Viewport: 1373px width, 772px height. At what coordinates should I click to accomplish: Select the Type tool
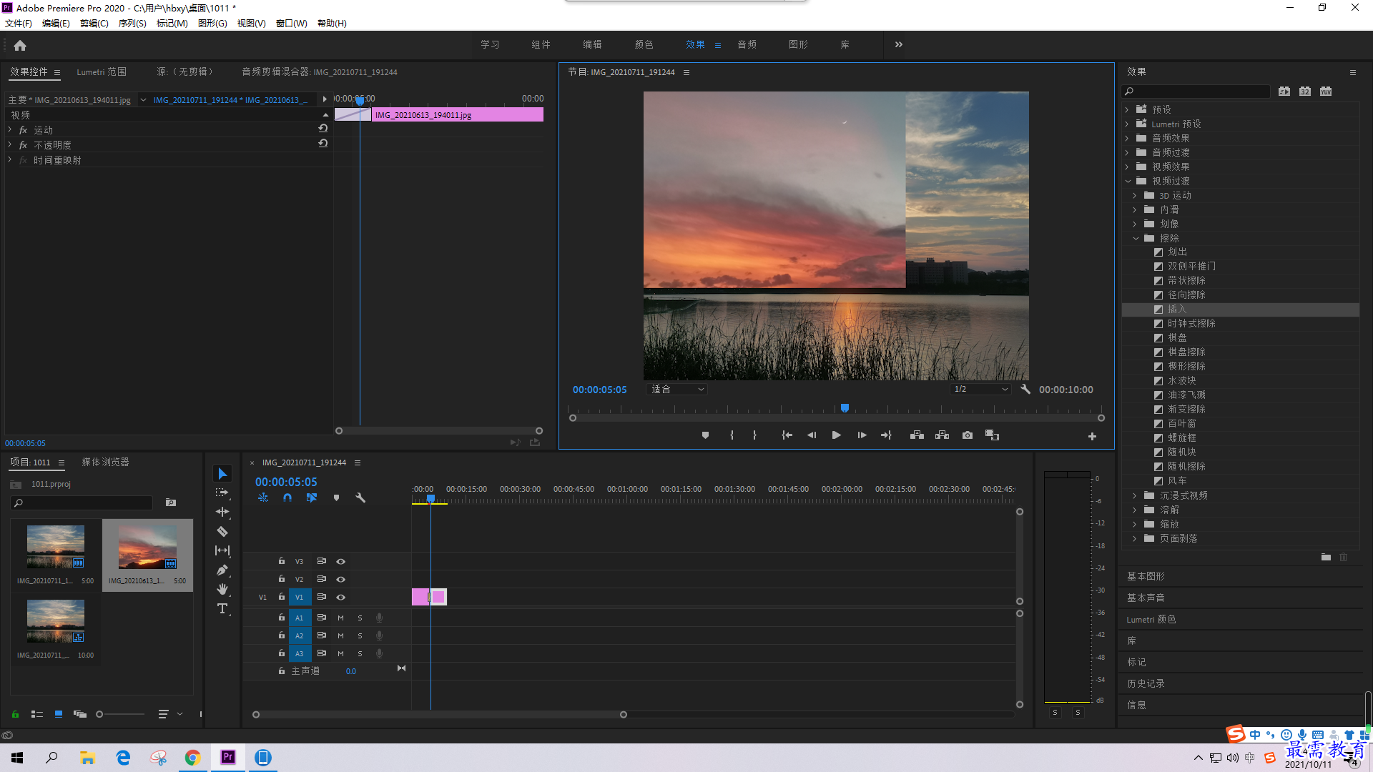(x=222, y=608)
